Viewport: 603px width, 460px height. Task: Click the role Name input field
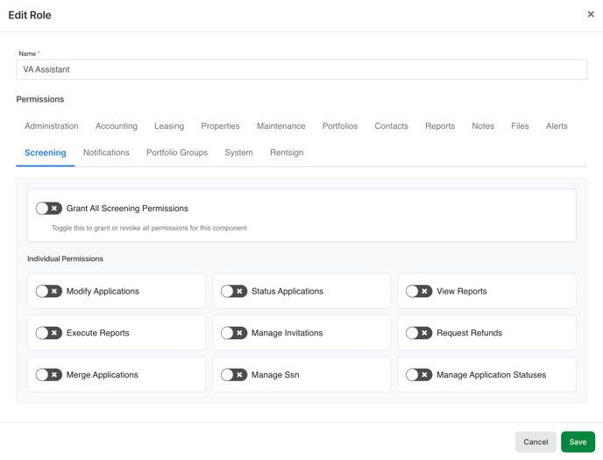point(301,69)
